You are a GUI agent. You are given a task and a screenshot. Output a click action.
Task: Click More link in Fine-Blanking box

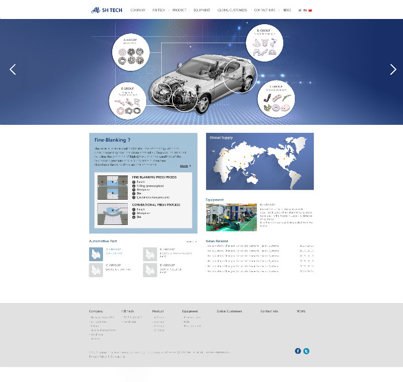point(185,166)
